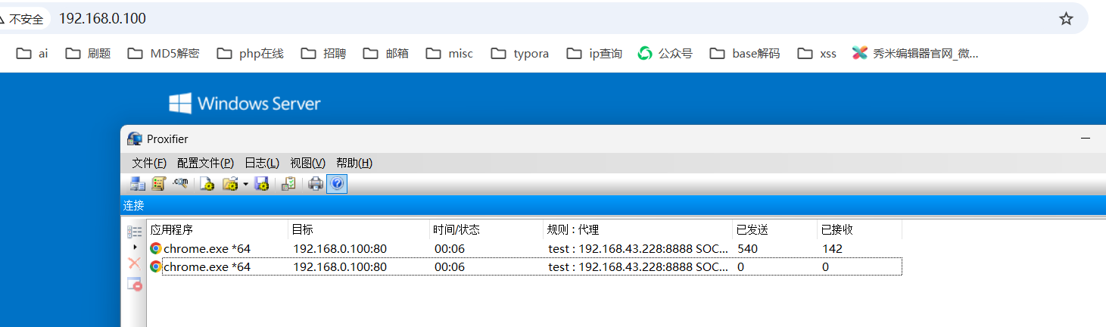1106x327 pixels.
Task: Open the proxy checker toolbar icon
Action: click(288, 183)
